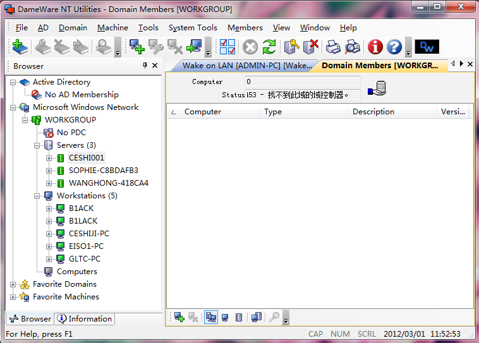Open the Tools menu
Image resolution: width=479 pixels, height=343 pixels.
click(x=148, y=28)
